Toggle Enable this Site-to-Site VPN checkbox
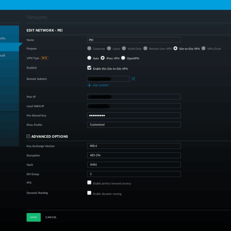The width and height of the screenshot is (231, 231). (89, 68)
